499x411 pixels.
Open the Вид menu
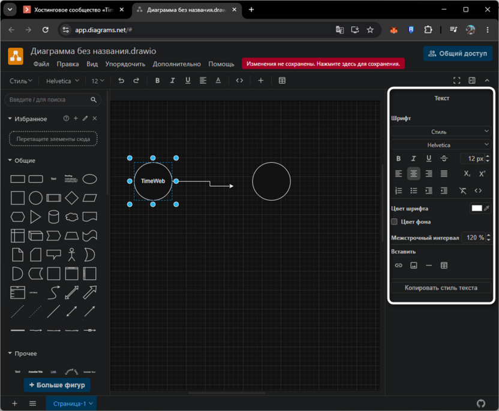point(92,64)
